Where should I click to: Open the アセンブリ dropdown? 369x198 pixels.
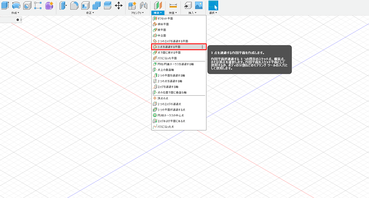click(138, 13)
